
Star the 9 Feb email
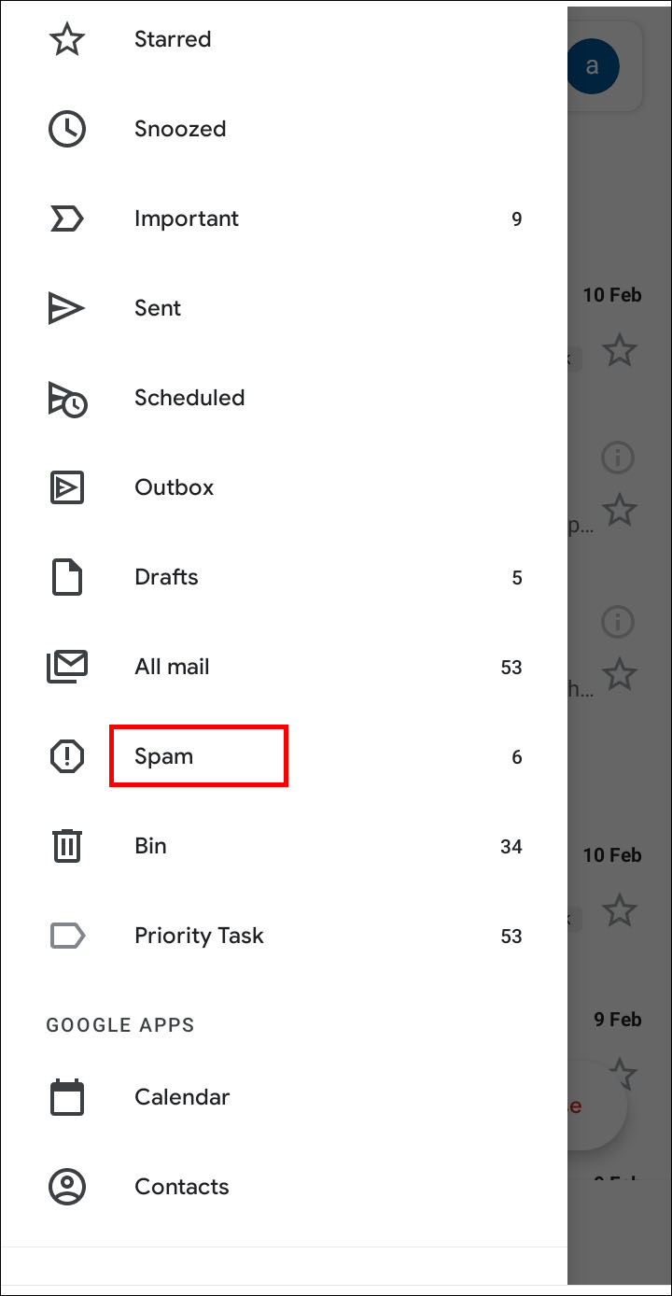[x=622, y=1072]
